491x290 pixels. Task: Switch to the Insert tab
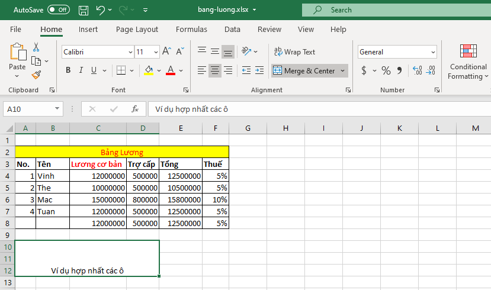click(x=88, y=30)
